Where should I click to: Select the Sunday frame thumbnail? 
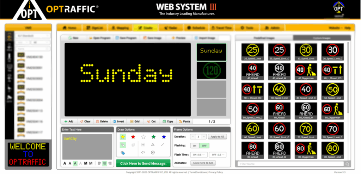pos(212,52)
